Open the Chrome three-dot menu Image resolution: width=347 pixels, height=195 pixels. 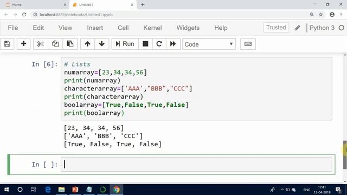[341, 15]
